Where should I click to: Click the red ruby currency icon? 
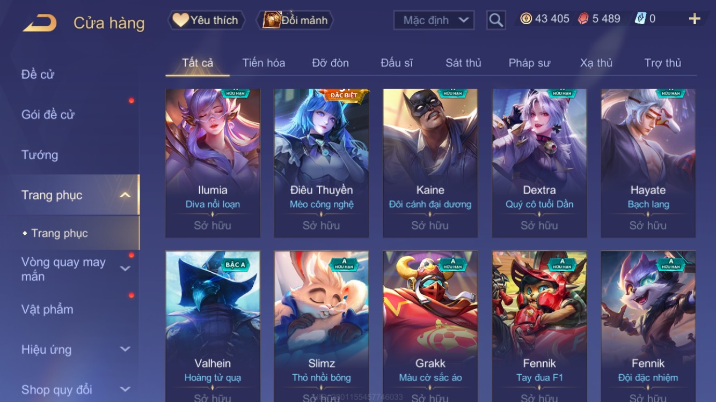[583, 19]
